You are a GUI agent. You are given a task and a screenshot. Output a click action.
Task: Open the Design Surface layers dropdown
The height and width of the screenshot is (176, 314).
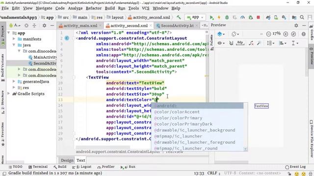[x=221, y=34]
